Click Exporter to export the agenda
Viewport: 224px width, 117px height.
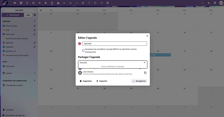(x=102, y=81)
